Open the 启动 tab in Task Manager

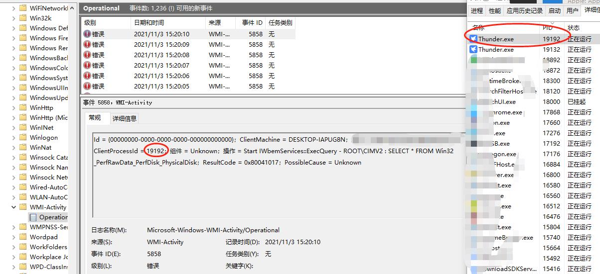point(554,10)
